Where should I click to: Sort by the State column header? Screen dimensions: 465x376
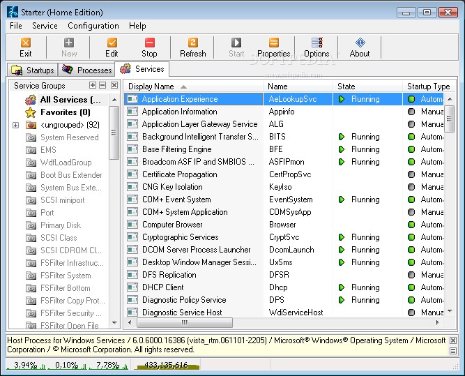pyautogui.click(x=346, y=87)
